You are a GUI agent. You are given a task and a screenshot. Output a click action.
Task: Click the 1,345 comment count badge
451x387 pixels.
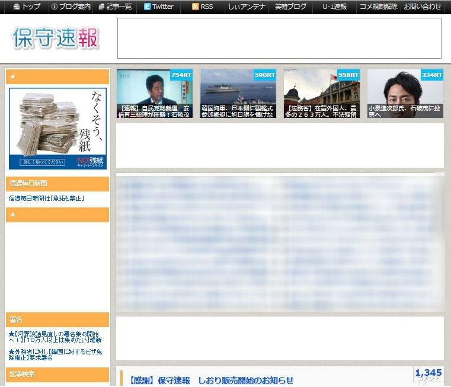pyautogui.click(x=428, y=374)
